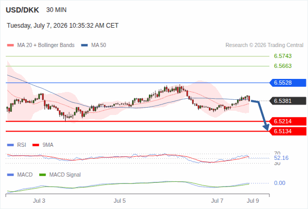
Task: Select the 6.5134 red support tag
Action: tap(288, 131)
